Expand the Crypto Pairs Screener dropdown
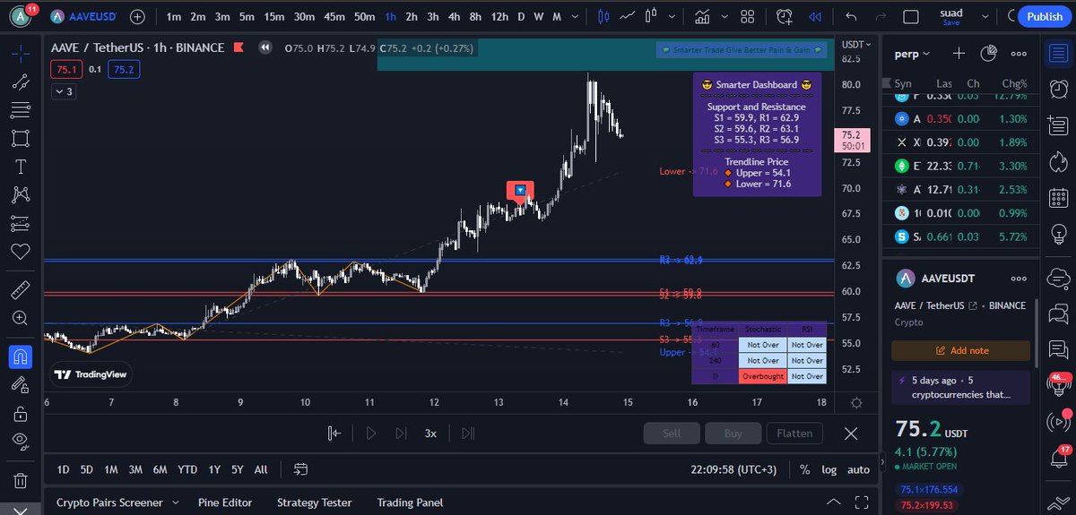The image size is (1076, 515). tap(175, 502)
